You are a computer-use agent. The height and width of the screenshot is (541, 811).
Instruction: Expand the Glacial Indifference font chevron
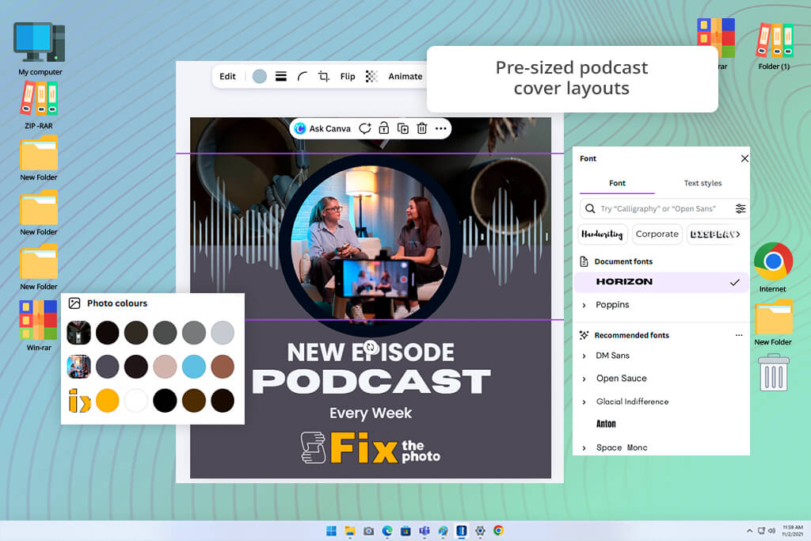[584, 402]
